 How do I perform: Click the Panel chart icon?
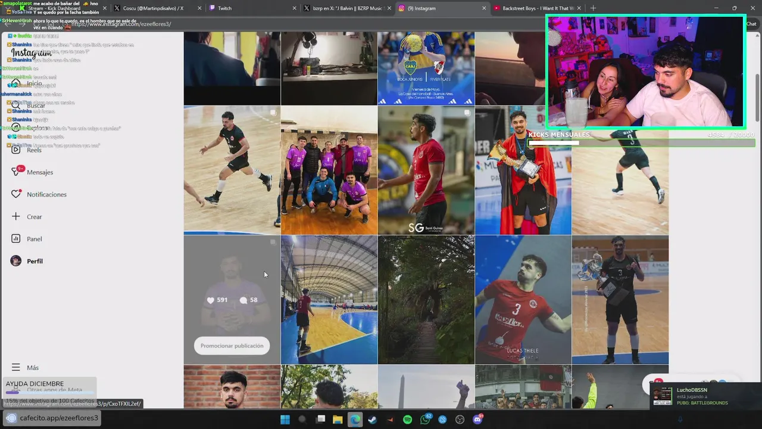pos(16,238)
